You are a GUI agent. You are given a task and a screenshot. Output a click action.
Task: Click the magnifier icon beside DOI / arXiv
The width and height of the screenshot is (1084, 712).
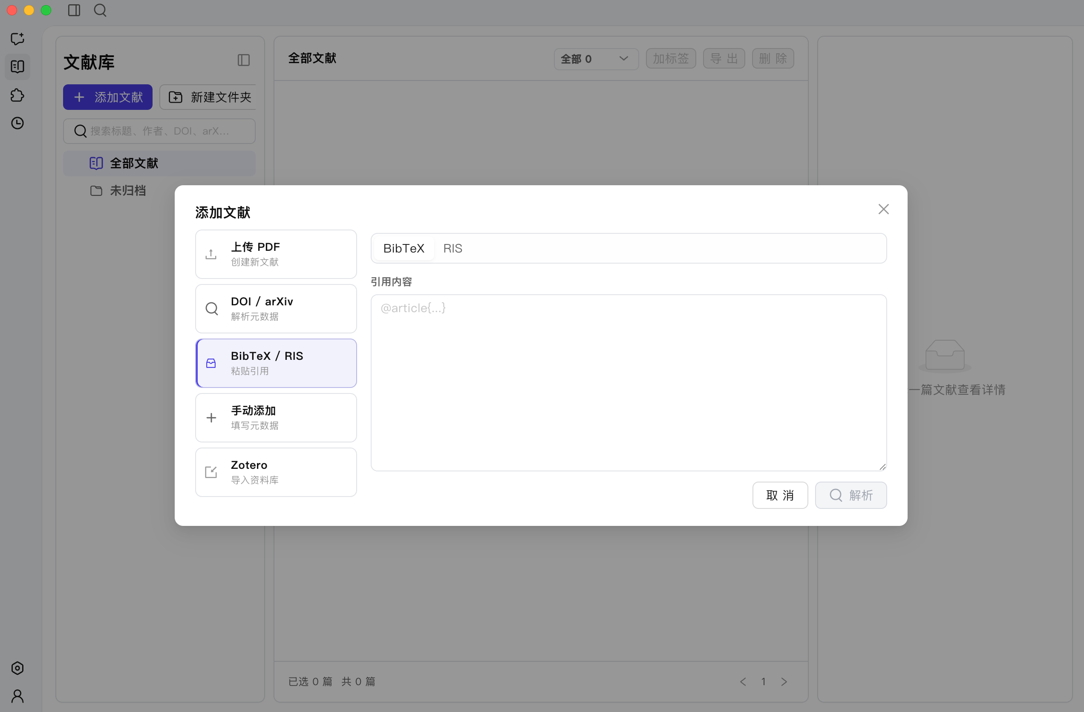(x=212, y=309)
